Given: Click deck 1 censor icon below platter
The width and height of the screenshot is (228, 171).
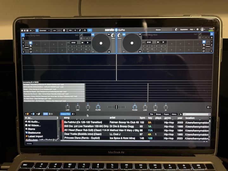Looking at the screenshot, I should (93, 52).
